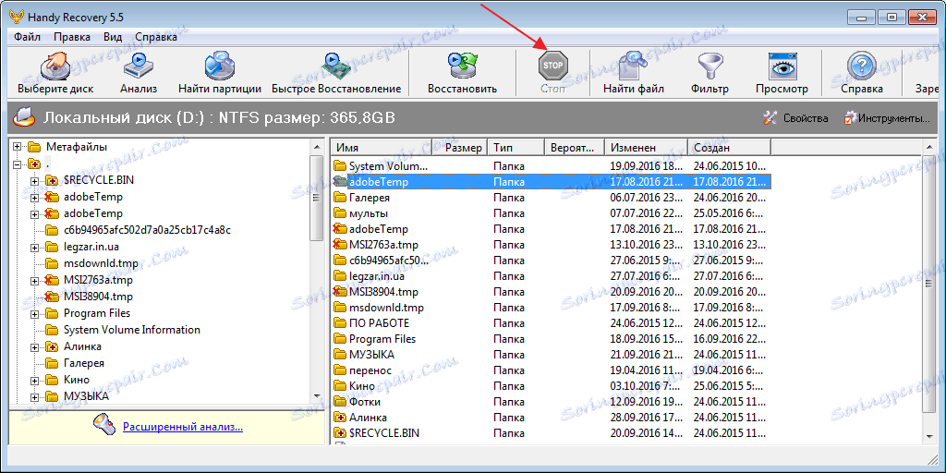Expand the Кино tree node
Image resolution: width=946 pixels, height=473 pixels.
tap(34, 380)
